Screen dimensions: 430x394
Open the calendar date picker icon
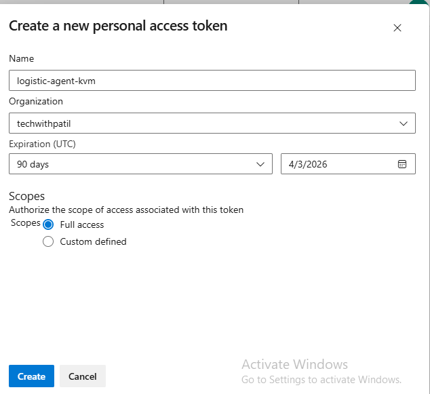402,164
